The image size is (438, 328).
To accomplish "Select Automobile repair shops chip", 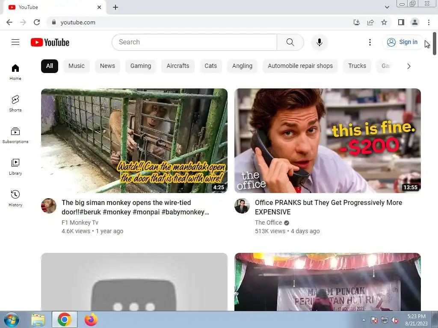I will (300, 66).
